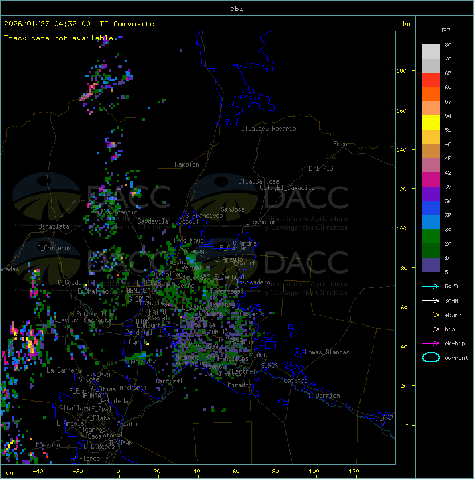Click the Uspallata place label
The image size is (474, 479).
click(54, 226)
